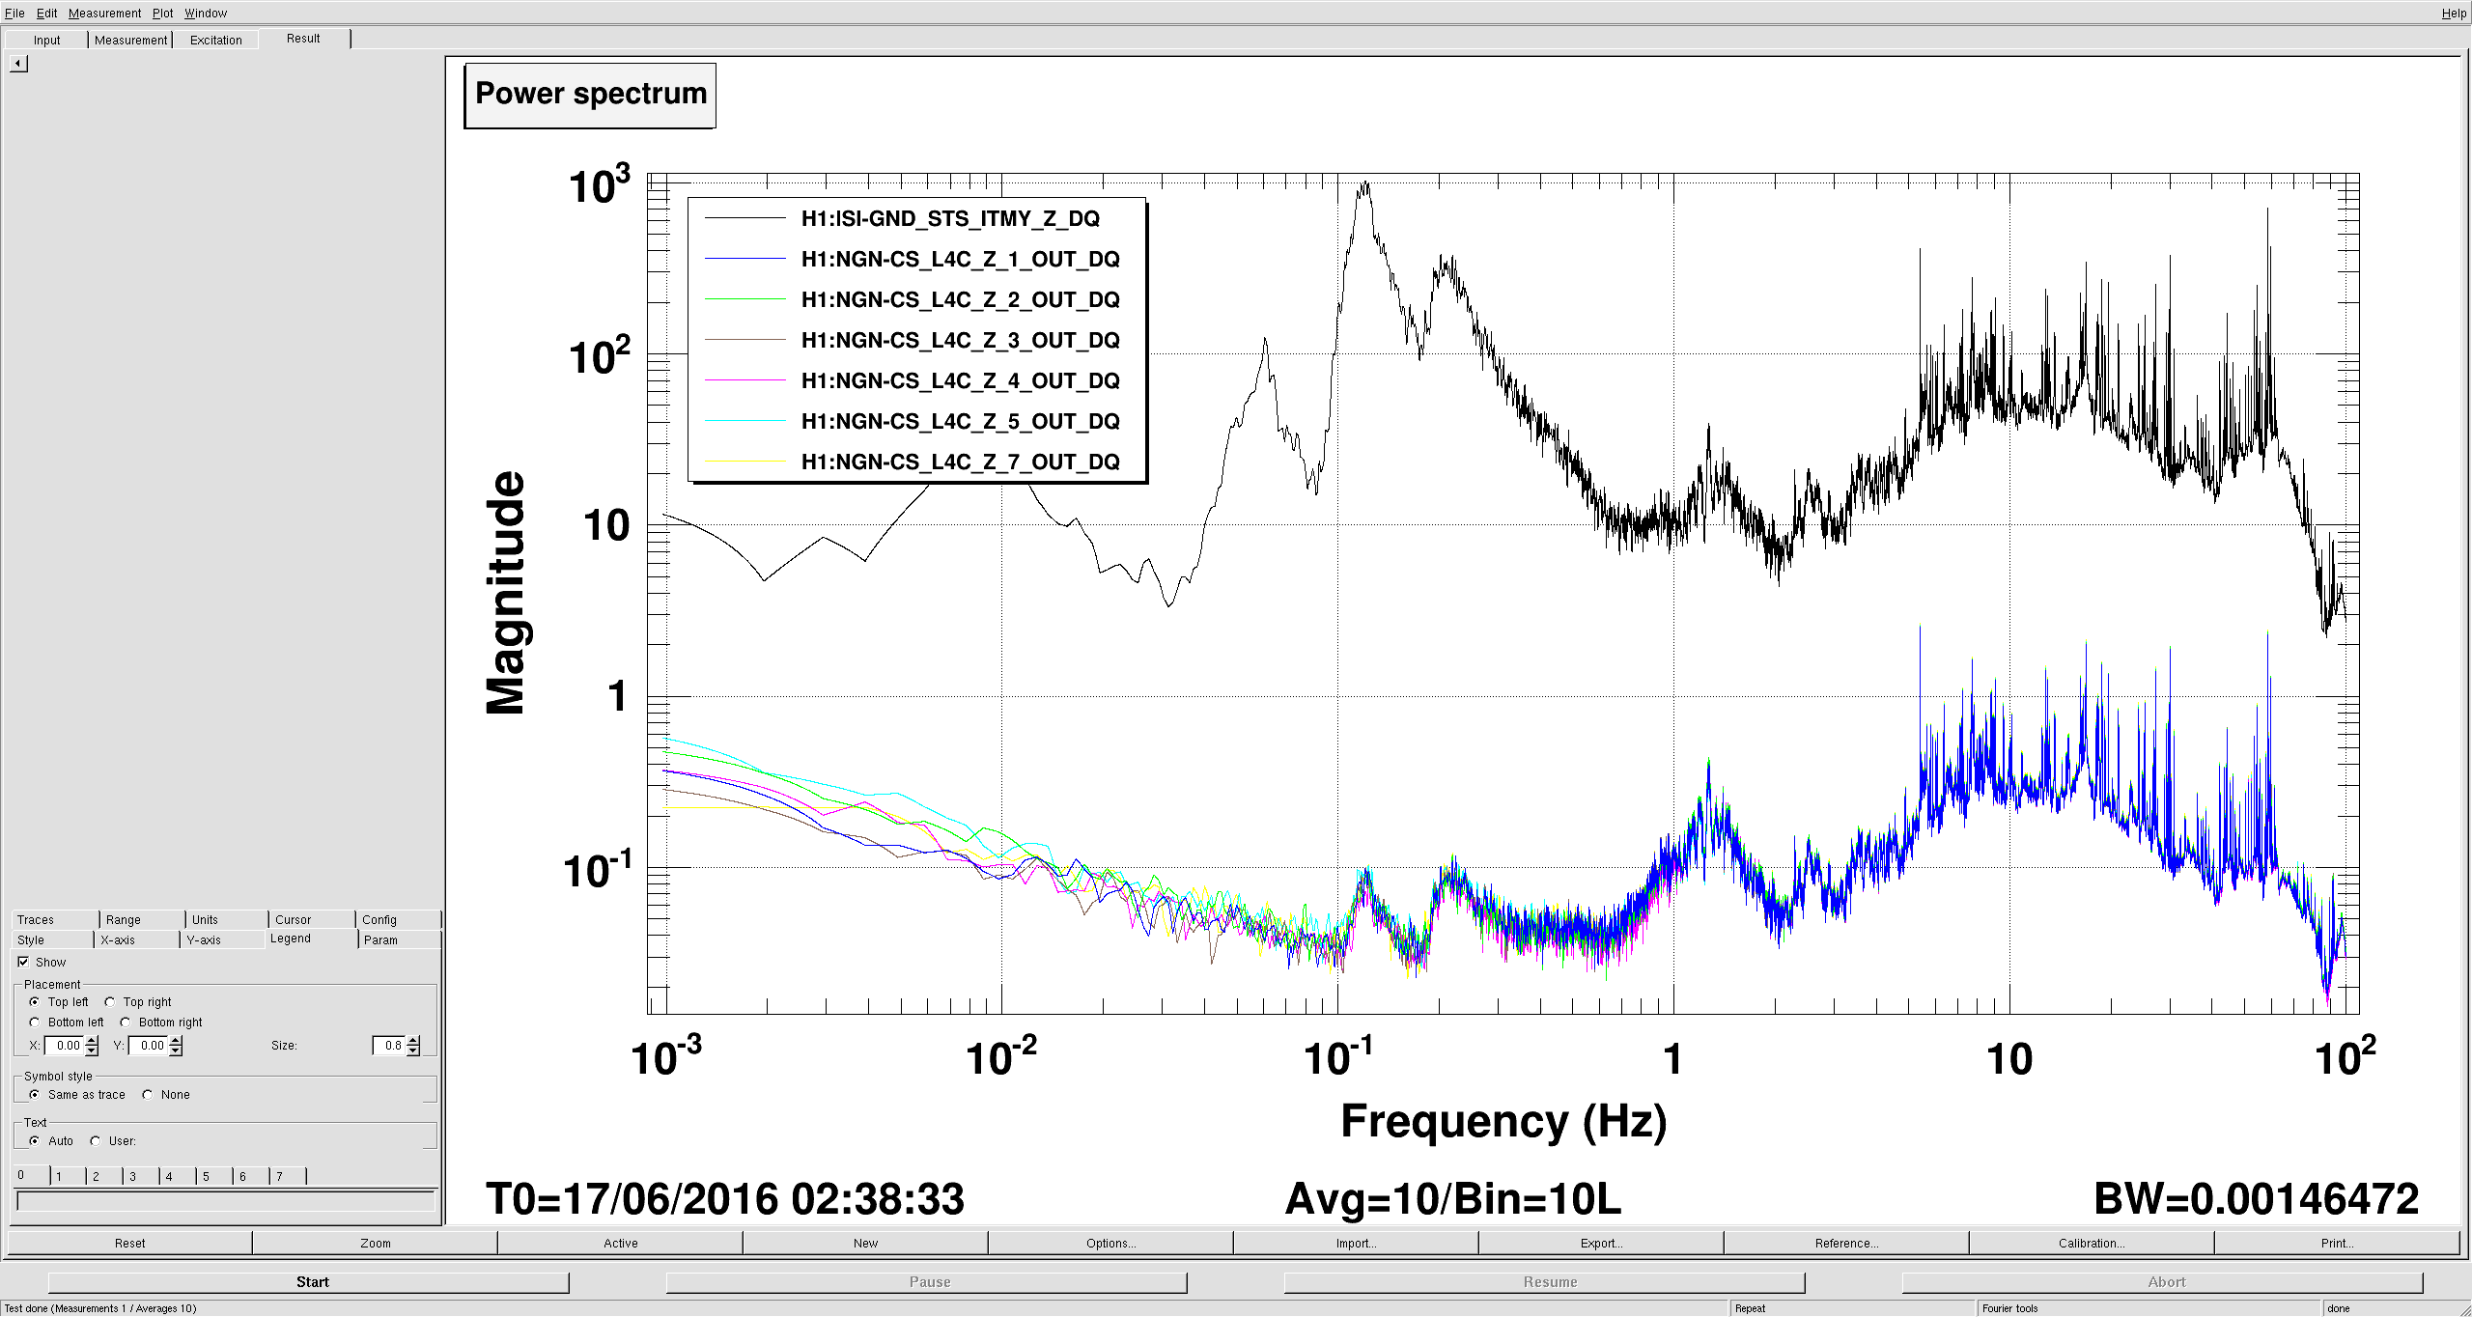
Task: Increase the legend X position with the up arrow
Action: pos(92,1041)
